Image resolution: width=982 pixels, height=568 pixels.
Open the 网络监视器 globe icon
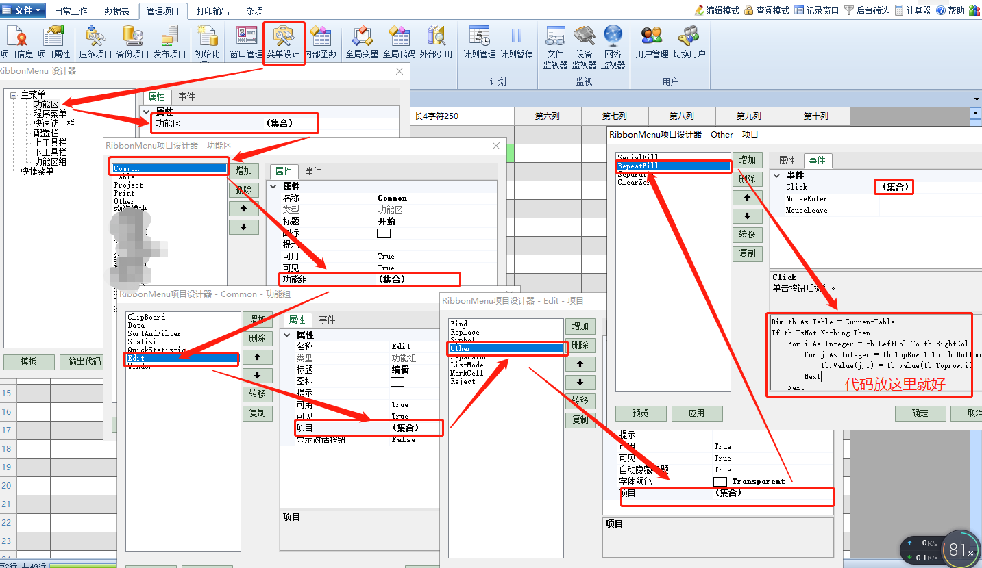pyautogui.click(x=613, y=47)
